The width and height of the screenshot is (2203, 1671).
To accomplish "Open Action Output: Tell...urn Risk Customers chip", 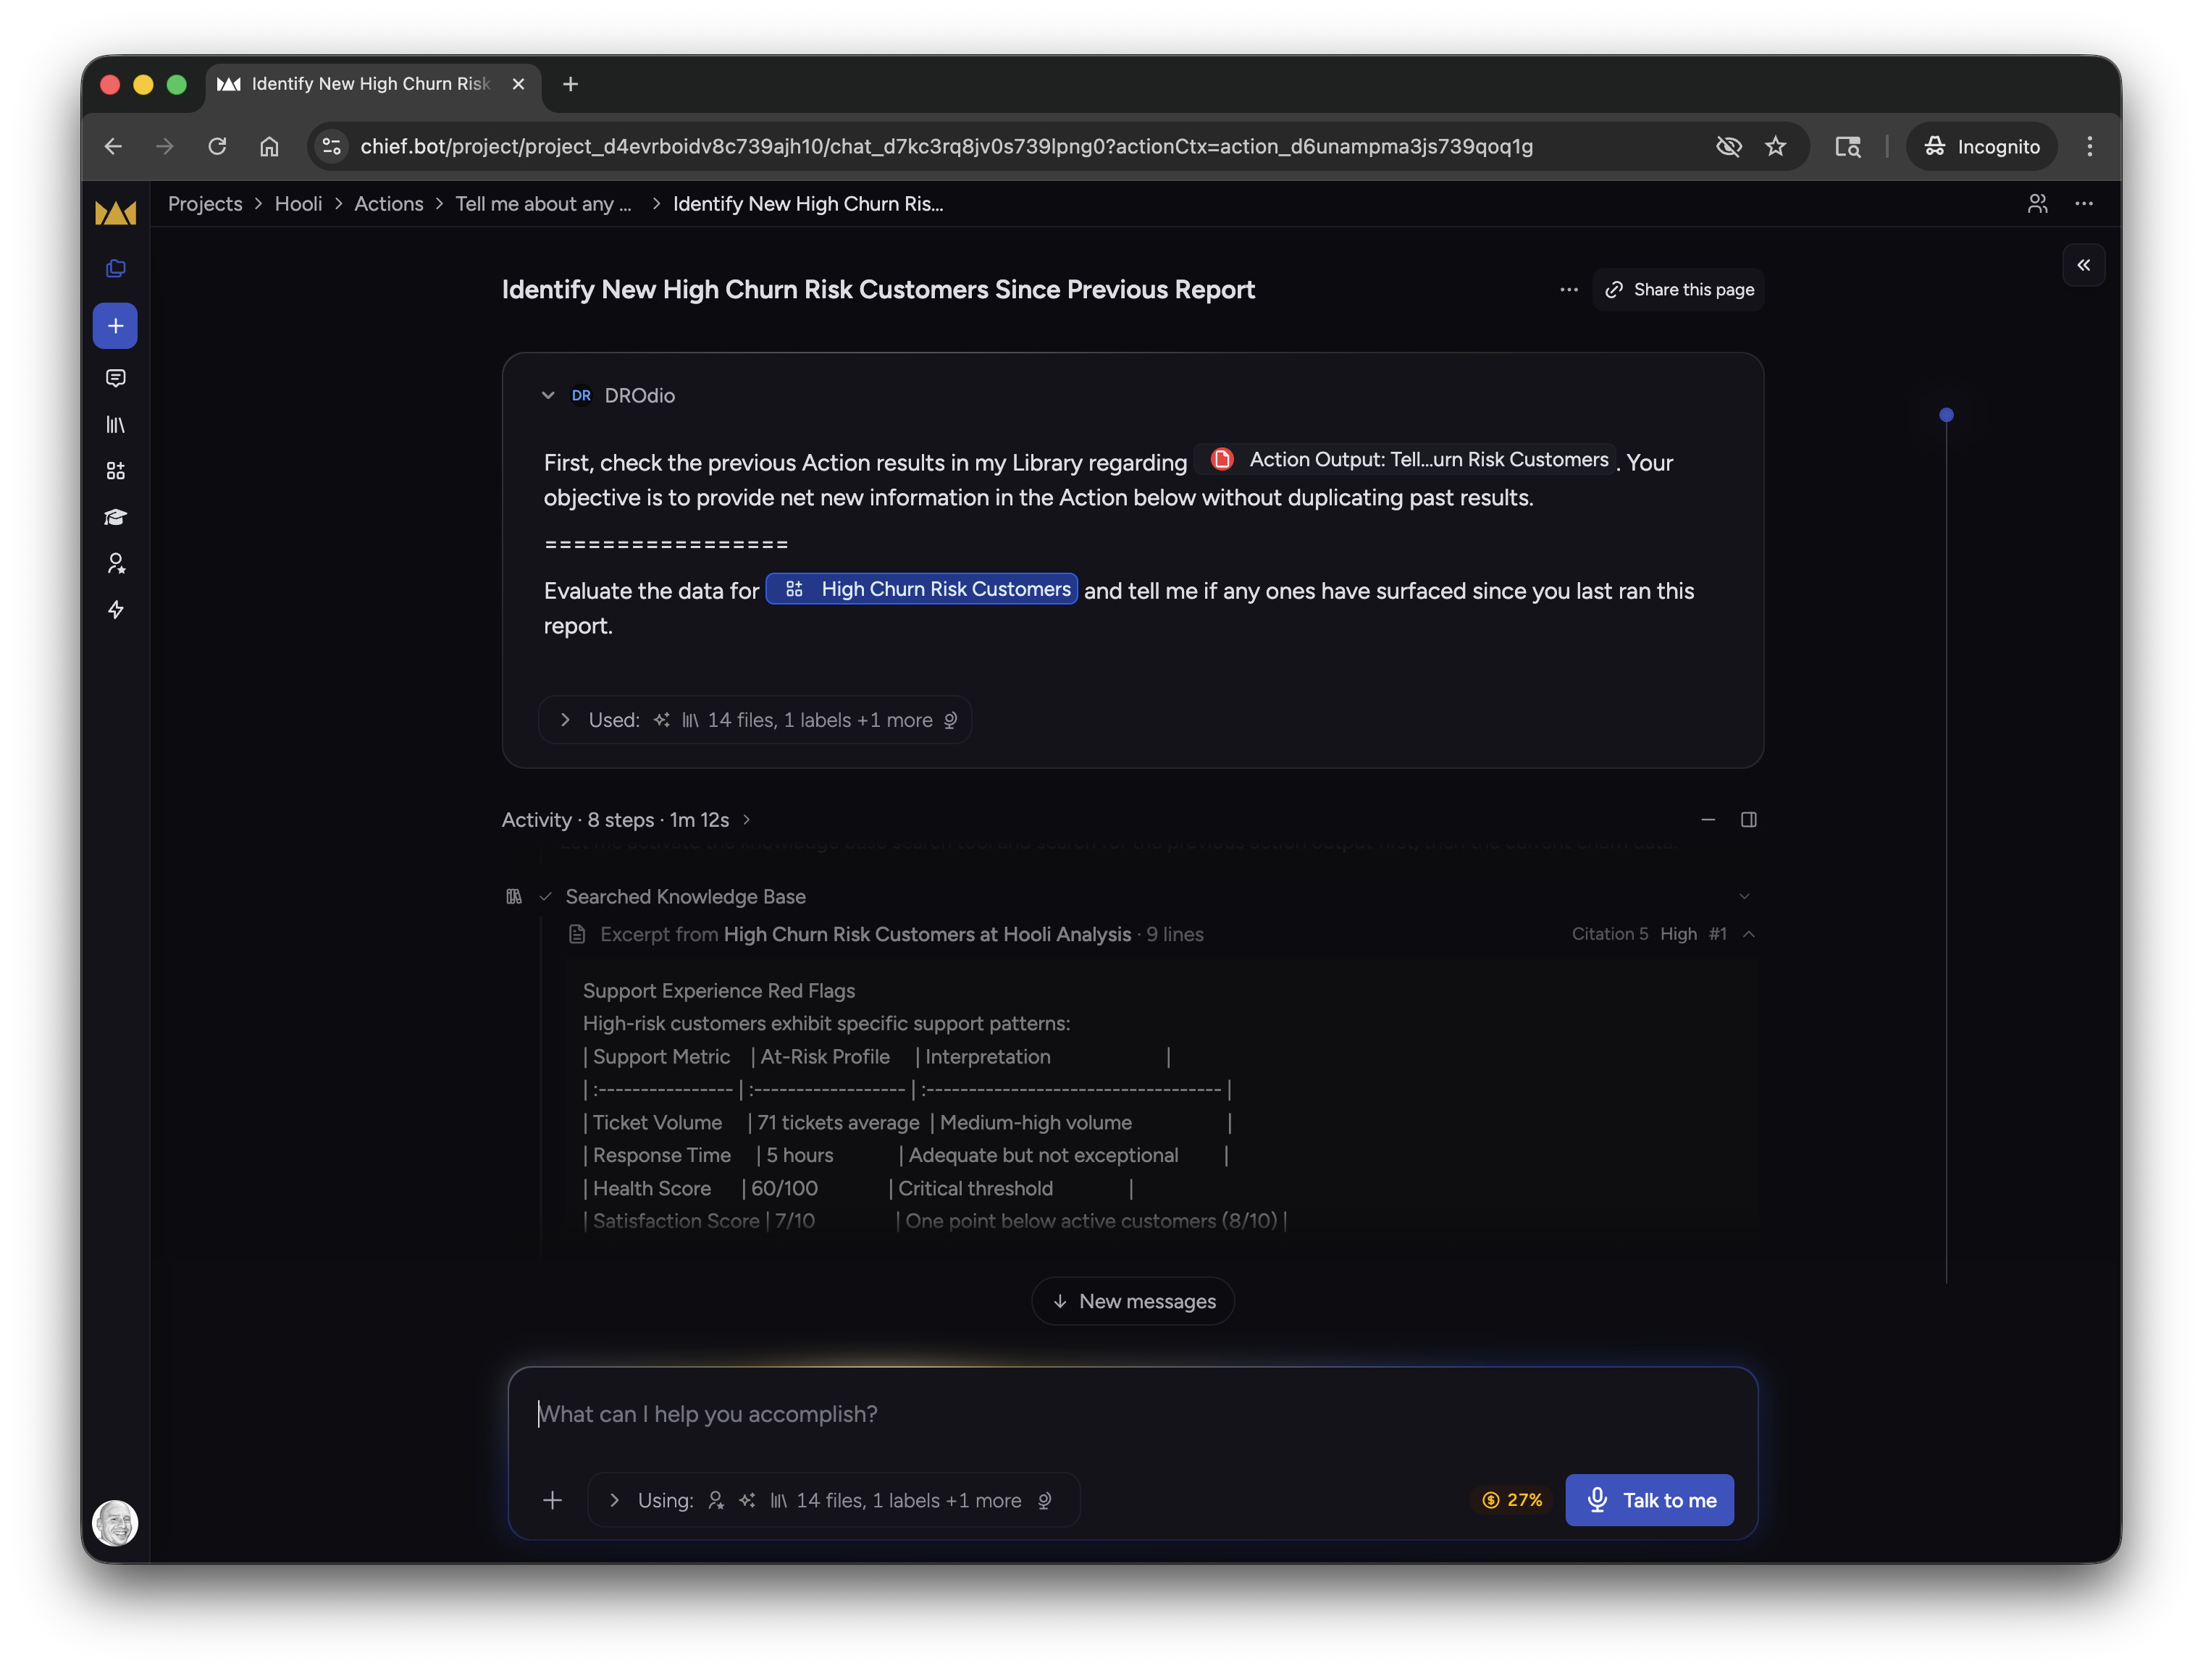I will (x=1406, y=459).
